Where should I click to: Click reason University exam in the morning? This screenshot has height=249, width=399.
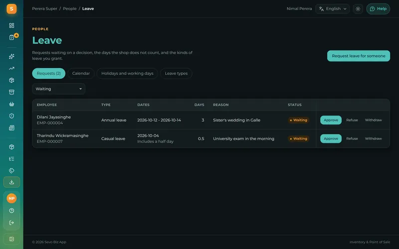243,139
